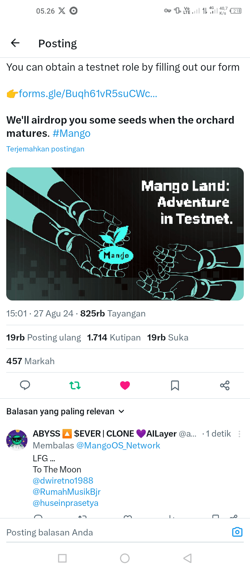
Task: Open the reply comment bubble icon
Action: 25,385
